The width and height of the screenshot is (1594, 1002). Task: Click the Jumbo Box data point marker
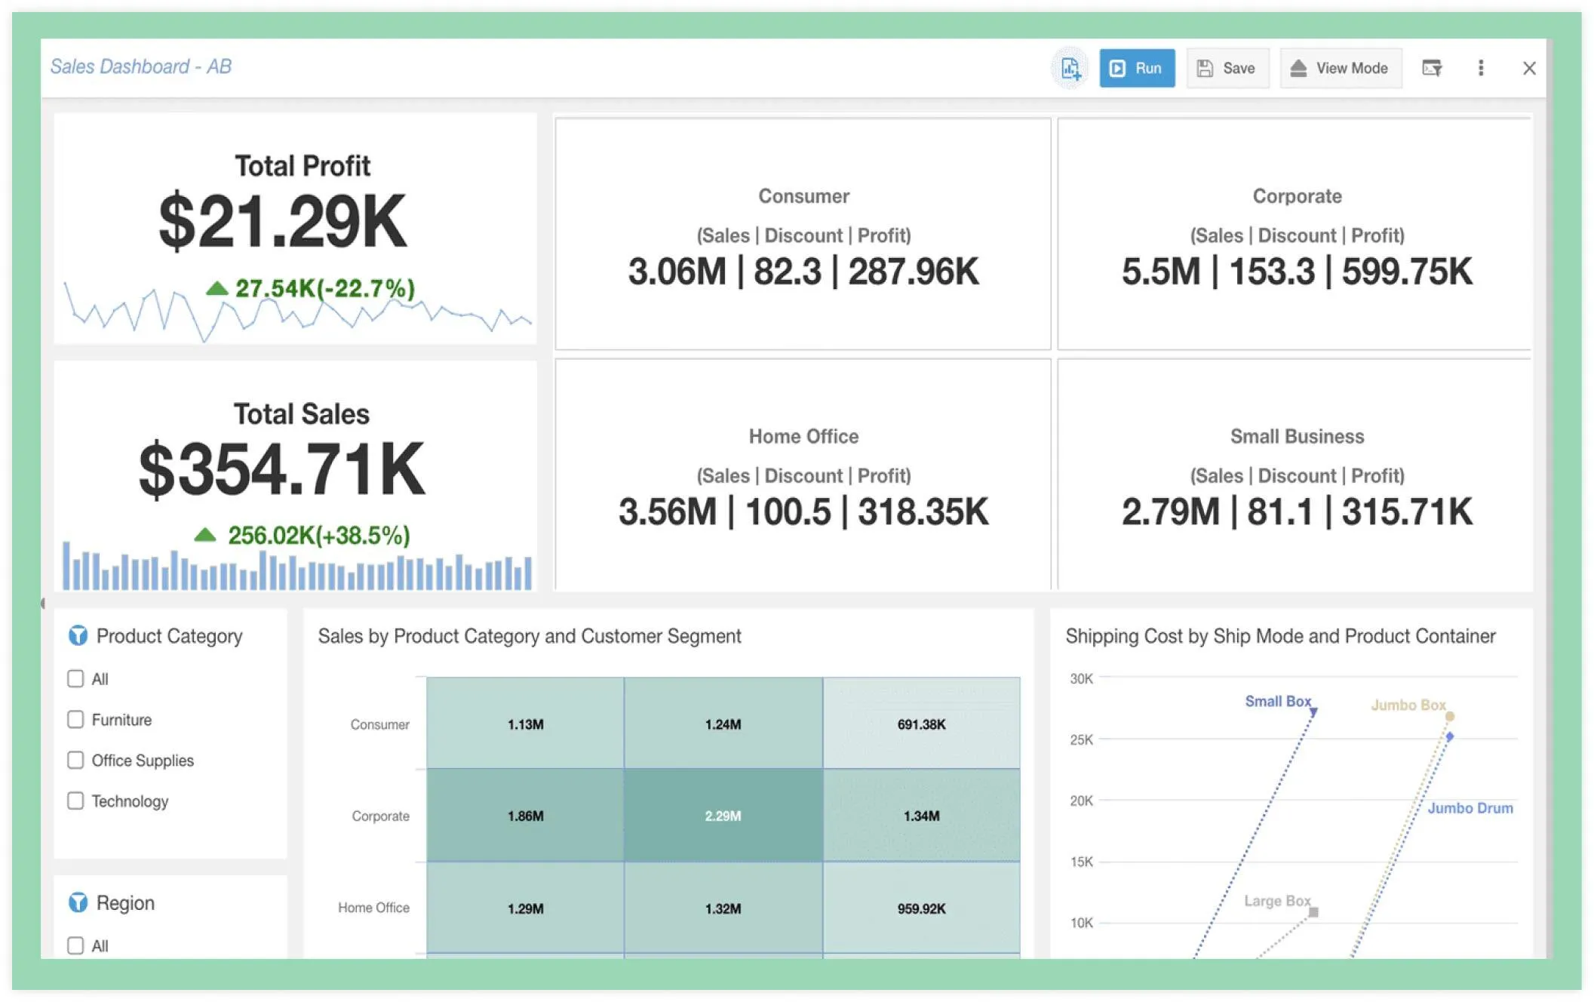[1449, 716]
